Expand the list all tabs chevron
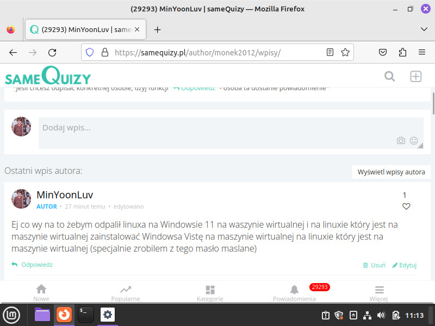 click(424, 29)
